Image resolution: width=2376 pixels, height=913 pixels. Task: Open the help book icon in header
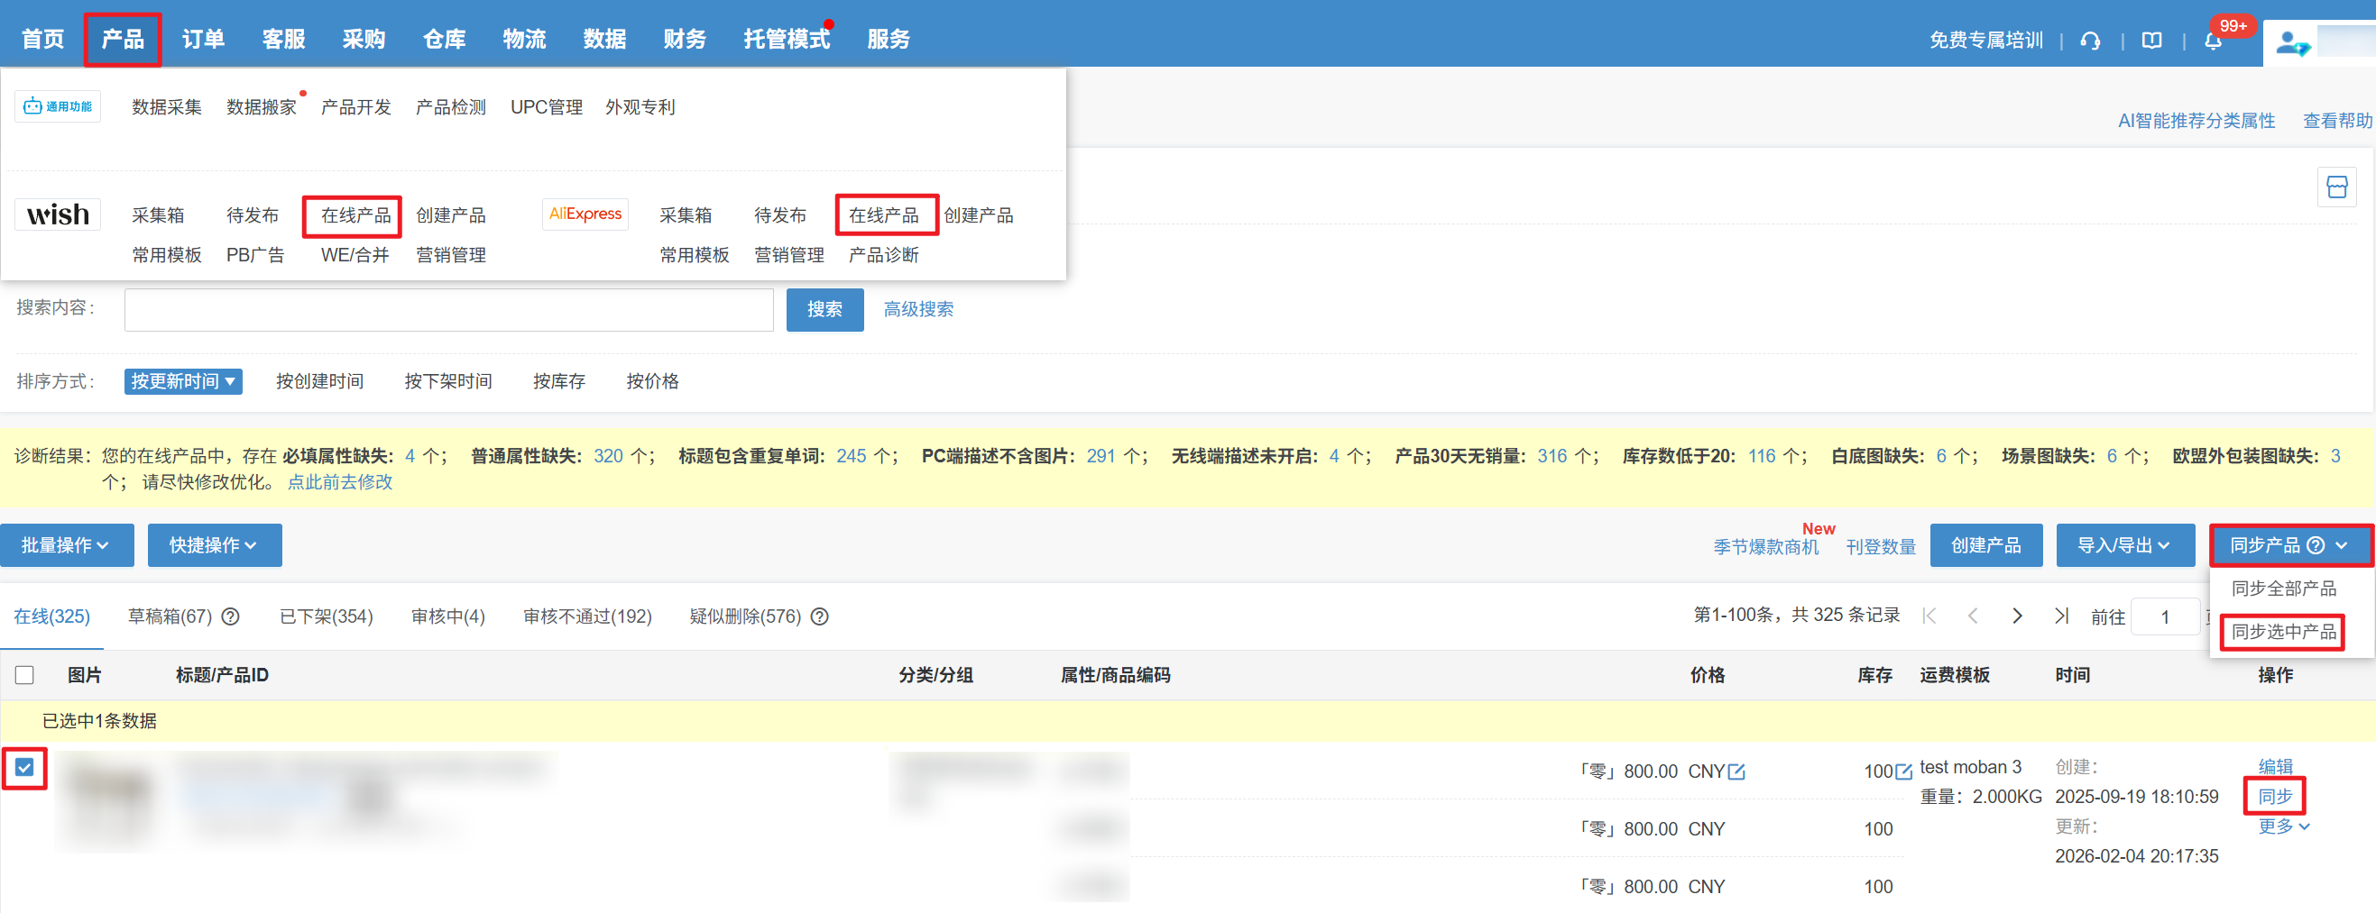point(2151,41)
